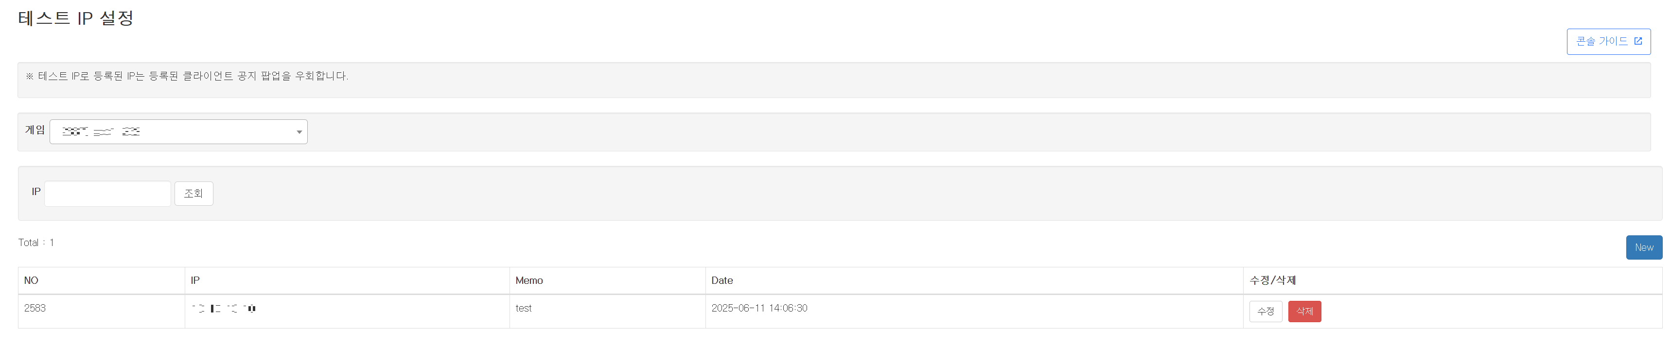Focus the IP search input field
The width and height of the screenshot is (1671, 345).
coord(107,194)
